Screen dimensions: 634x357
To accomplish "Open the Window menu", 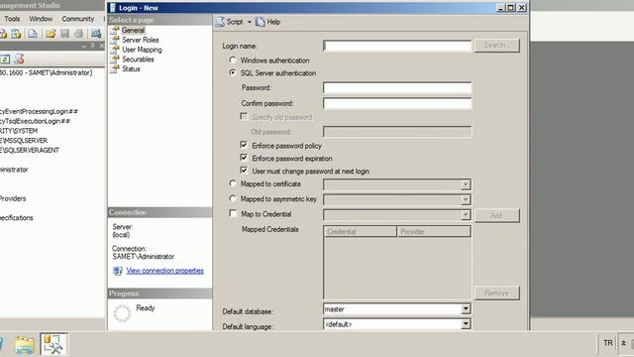I will point(41,19).
